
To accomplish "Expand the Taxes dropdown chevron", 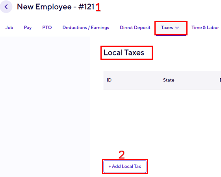I will [177, 28].
